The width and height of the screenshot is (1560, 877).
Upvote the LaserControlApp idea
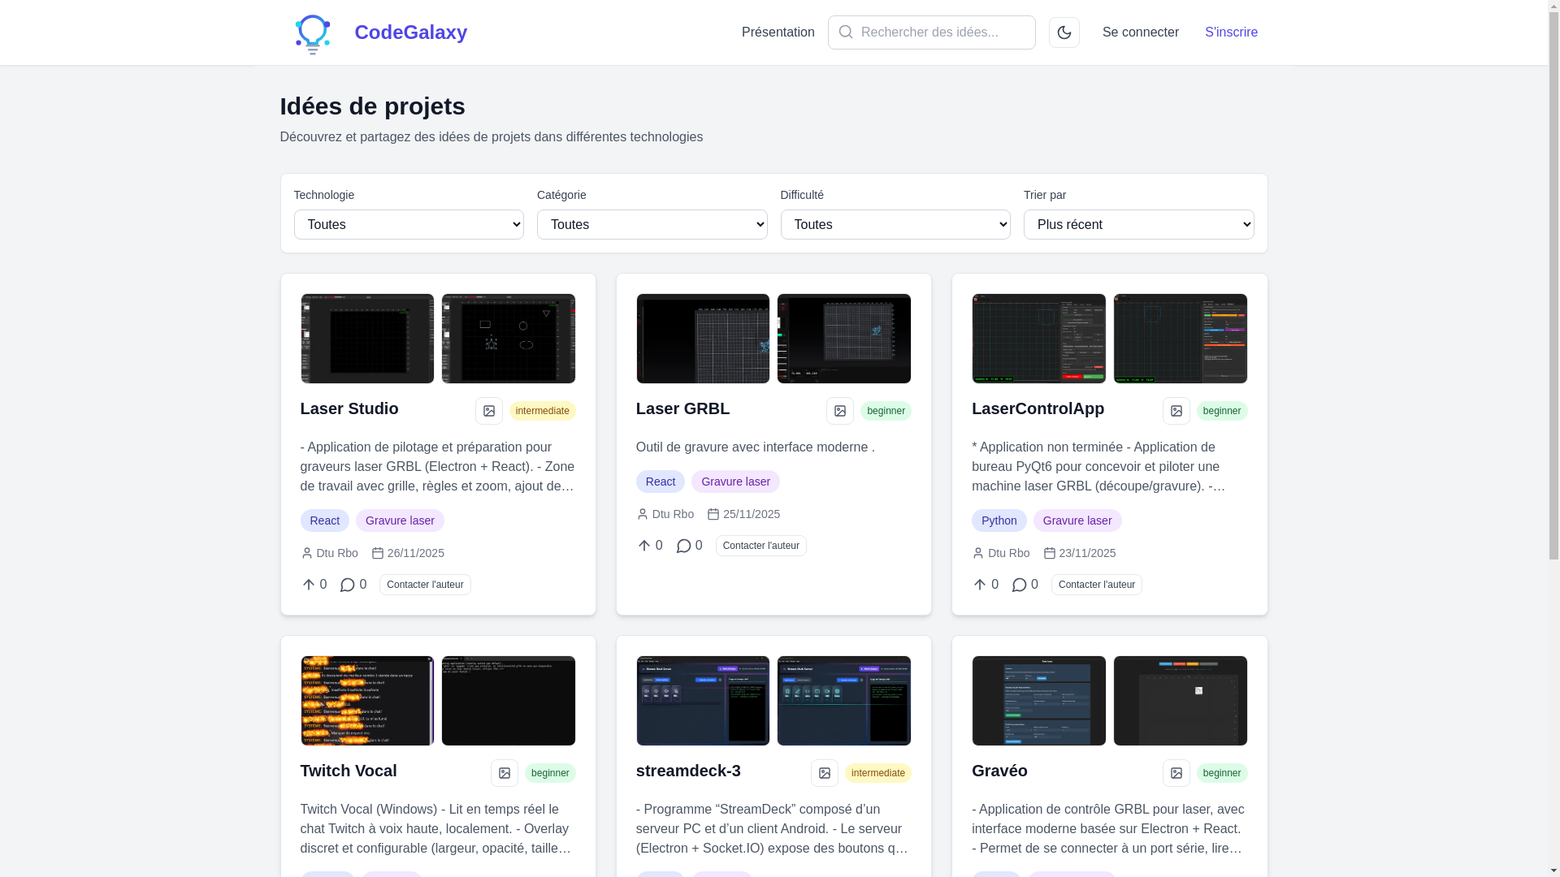click(986, 585)
